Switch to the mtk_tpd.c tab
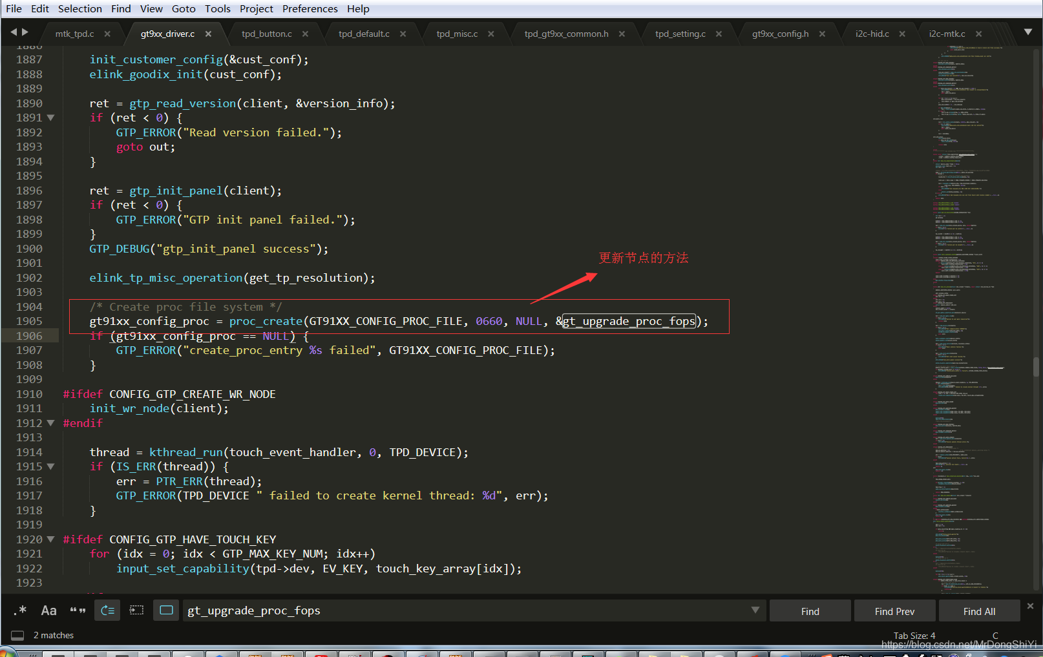The width and height of the screenshot is (1043, 657). (x=74, y=34)
